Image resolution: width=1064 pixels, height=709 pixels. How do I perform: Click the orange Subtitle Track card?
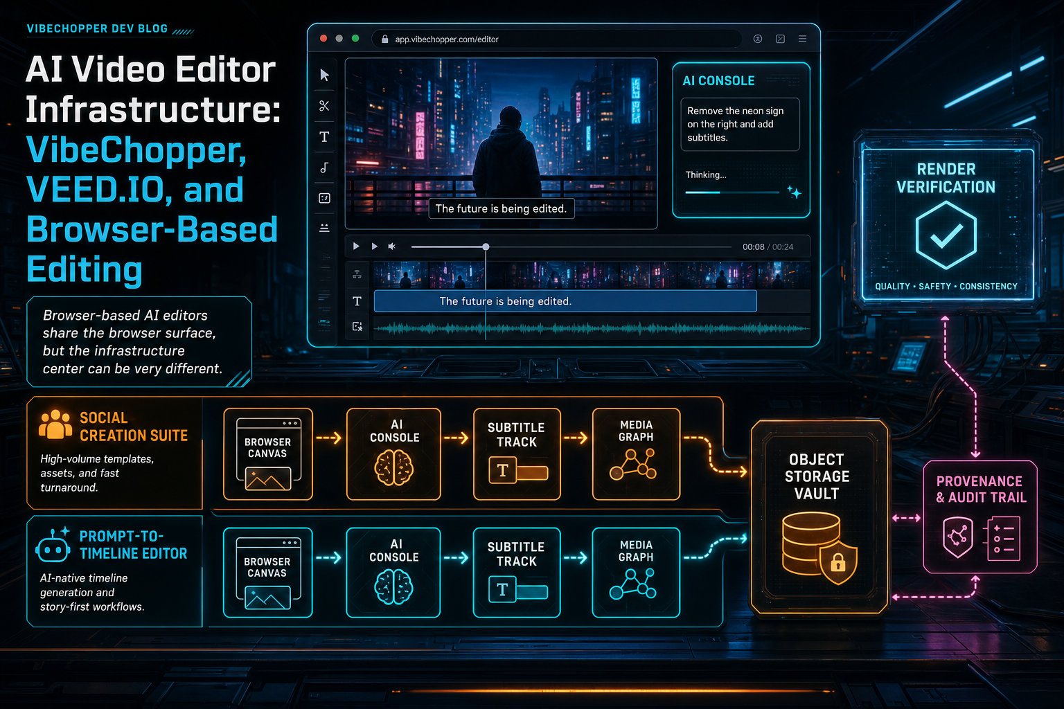point(517,454)
